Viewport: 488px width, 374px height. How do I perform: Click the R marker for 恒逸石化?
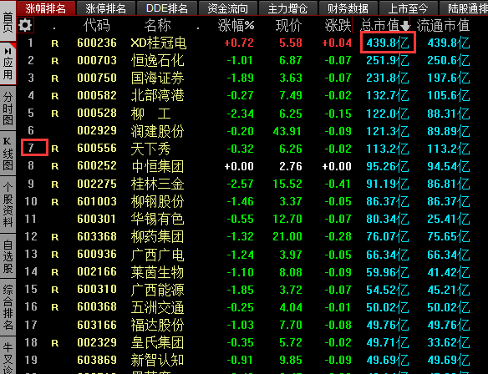55,61
